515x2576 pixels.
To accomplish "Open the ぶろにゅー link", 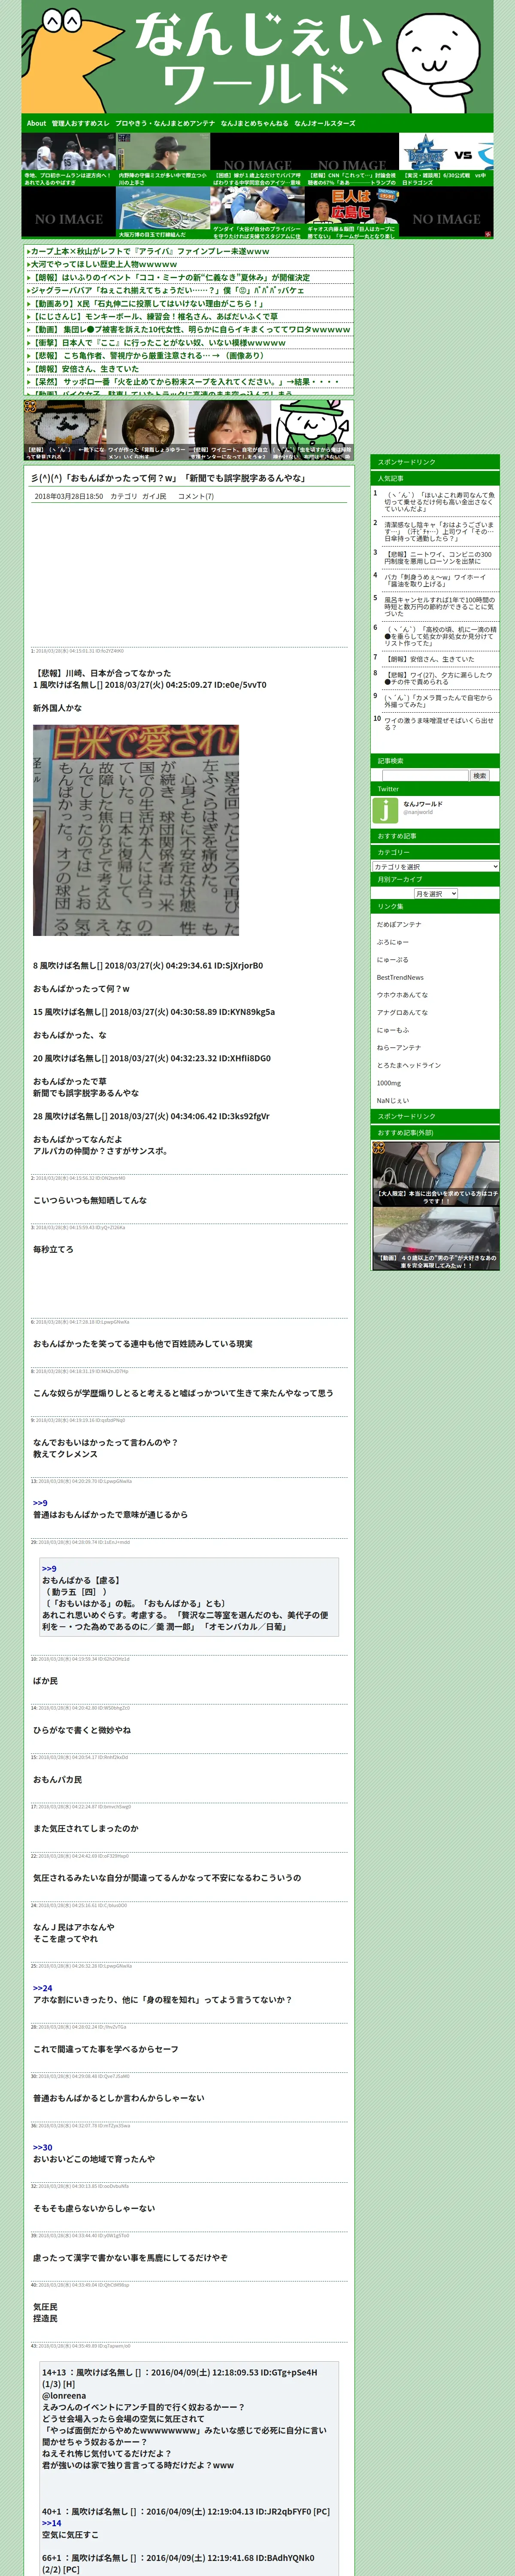I will [x=393, y=942].
